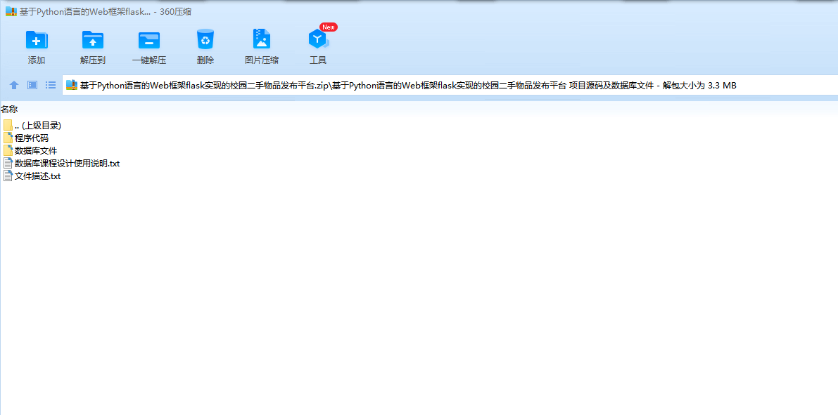Click the archive icon in path bar
Viewport: 838px width, 415px height.
tap(72, 86)
